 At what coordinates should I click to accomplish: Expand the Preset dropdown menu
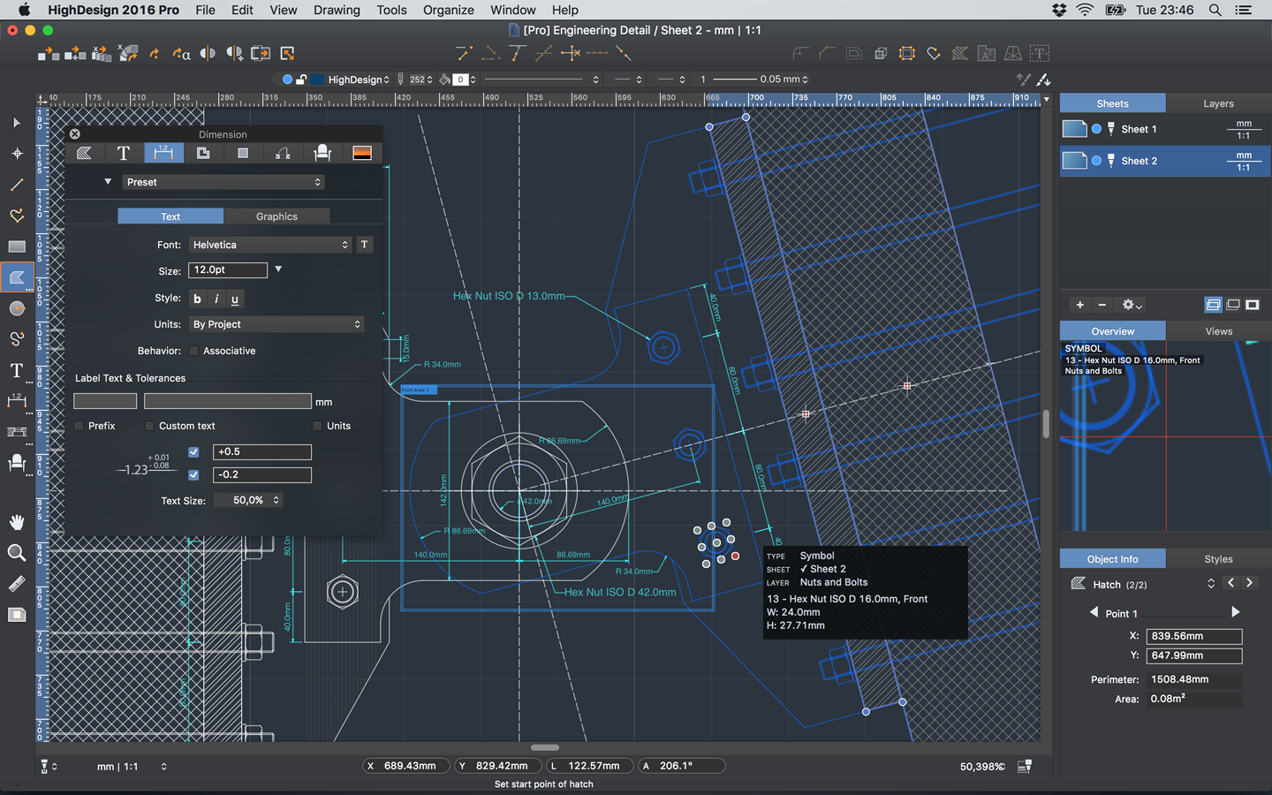(x=223, y=182)
